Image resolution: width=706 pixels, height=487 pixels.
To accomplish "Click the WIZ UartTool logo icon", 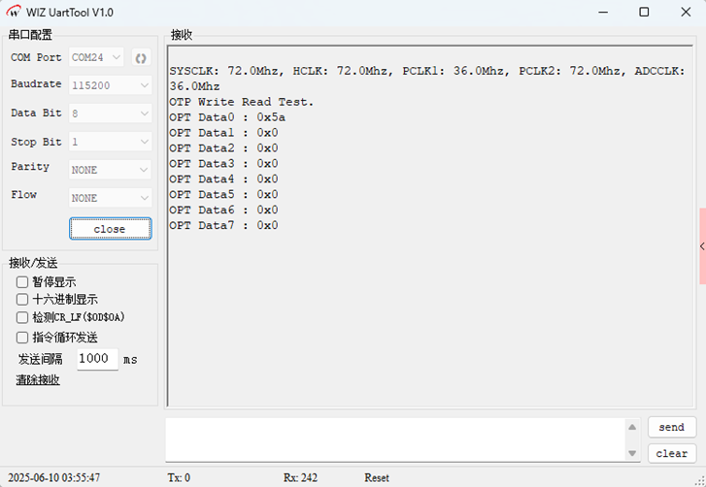I will click(15, 12).
